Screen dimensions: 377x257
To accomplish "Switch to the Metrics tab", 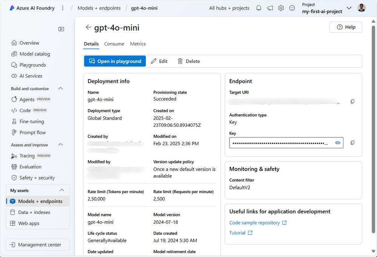I will pos(138,44).
